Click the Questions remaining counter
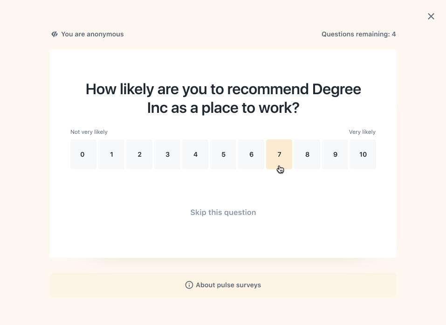Image resolution: width=446 pixels, height=325 pixels. point(358,34)
